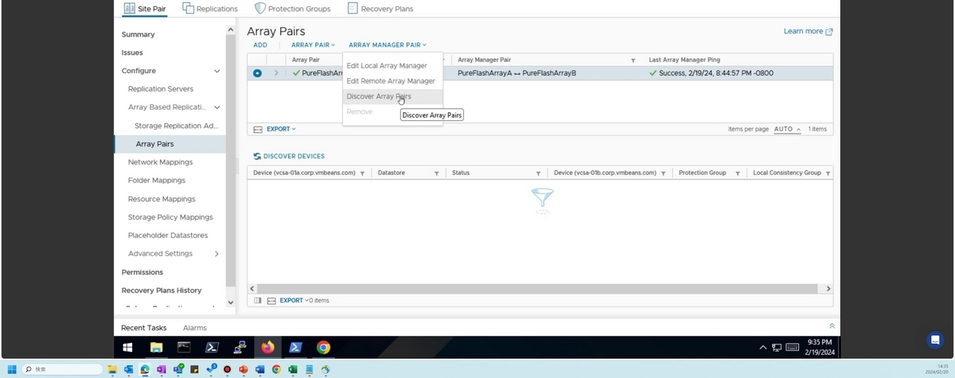Image resolution: width=955 pixels, height=378 pixels.
Task: Open the ARRAY MANAGER PAIR dropdown
Action: [x=388, y=45]
